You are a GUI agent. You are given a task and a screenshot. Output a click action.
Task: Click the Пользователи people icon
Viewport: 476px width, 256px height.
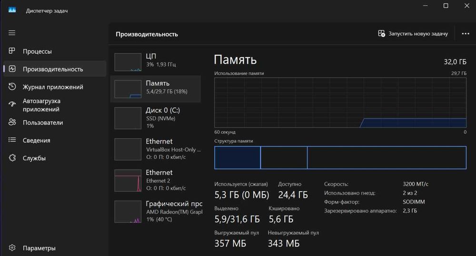[12, 122]
